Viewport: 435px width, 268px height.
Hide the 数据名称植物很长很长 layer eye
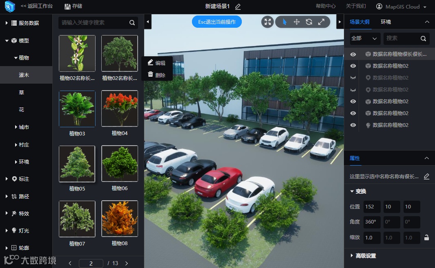tap(353, 54)
